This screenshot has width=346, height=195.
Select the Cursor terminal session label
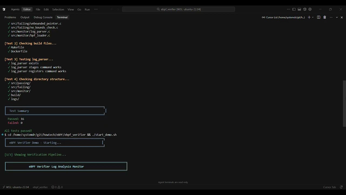pos(283,17)
